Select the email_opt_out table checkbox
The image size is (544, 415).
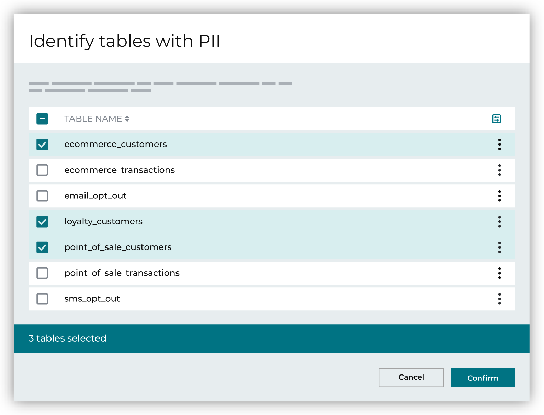42,196
